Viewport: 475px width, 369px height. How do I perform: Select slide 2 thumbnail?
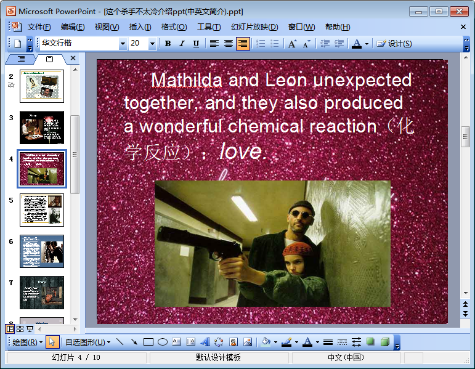pyautogui.click(x=42, y=86)
